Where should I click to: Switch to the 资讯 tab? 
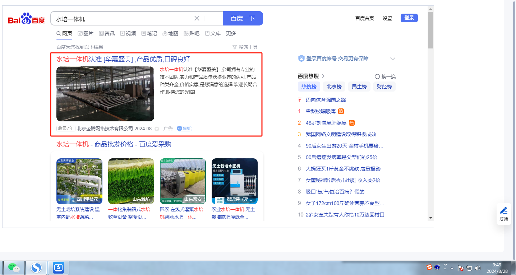point(107,33)
